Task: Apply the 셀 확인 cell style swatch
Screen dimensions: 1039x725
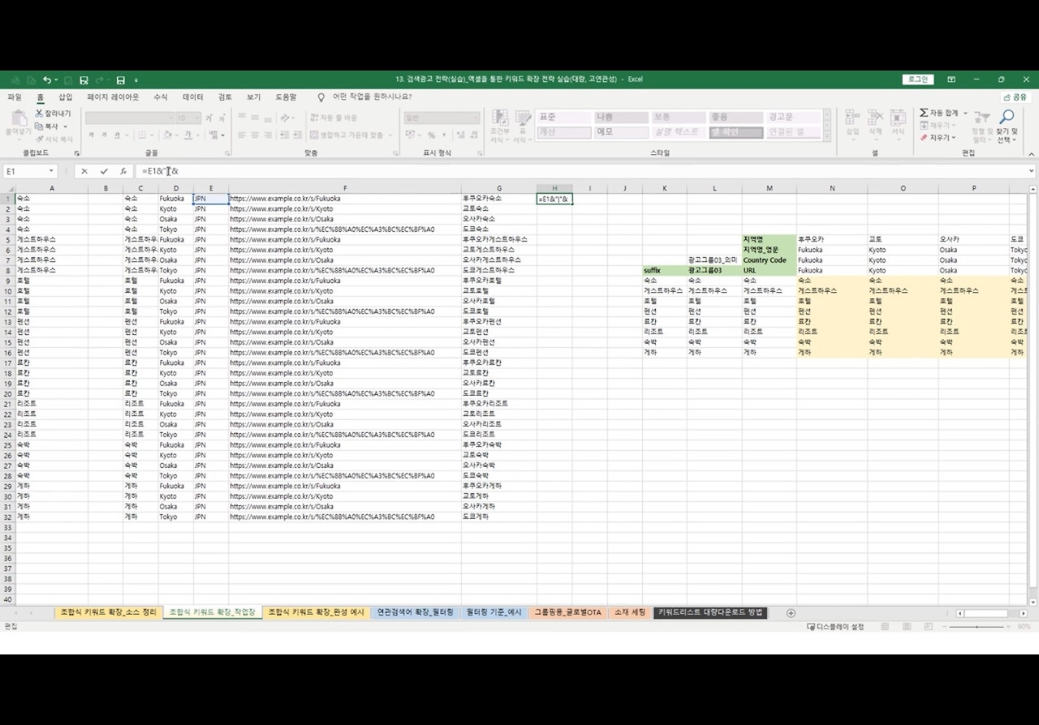Action: 735,132
